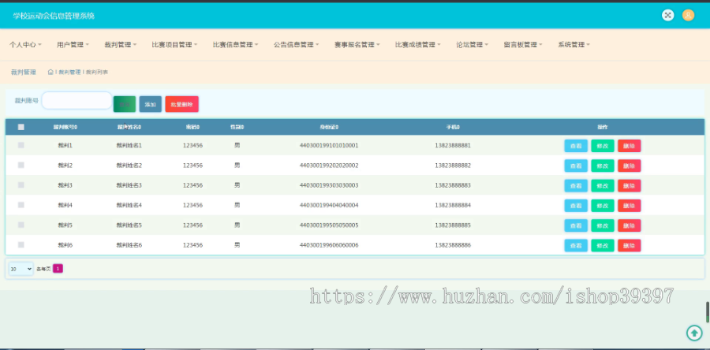Click 修改 for row 裁判4
710x350 pixels.
[x=603, y=205]
